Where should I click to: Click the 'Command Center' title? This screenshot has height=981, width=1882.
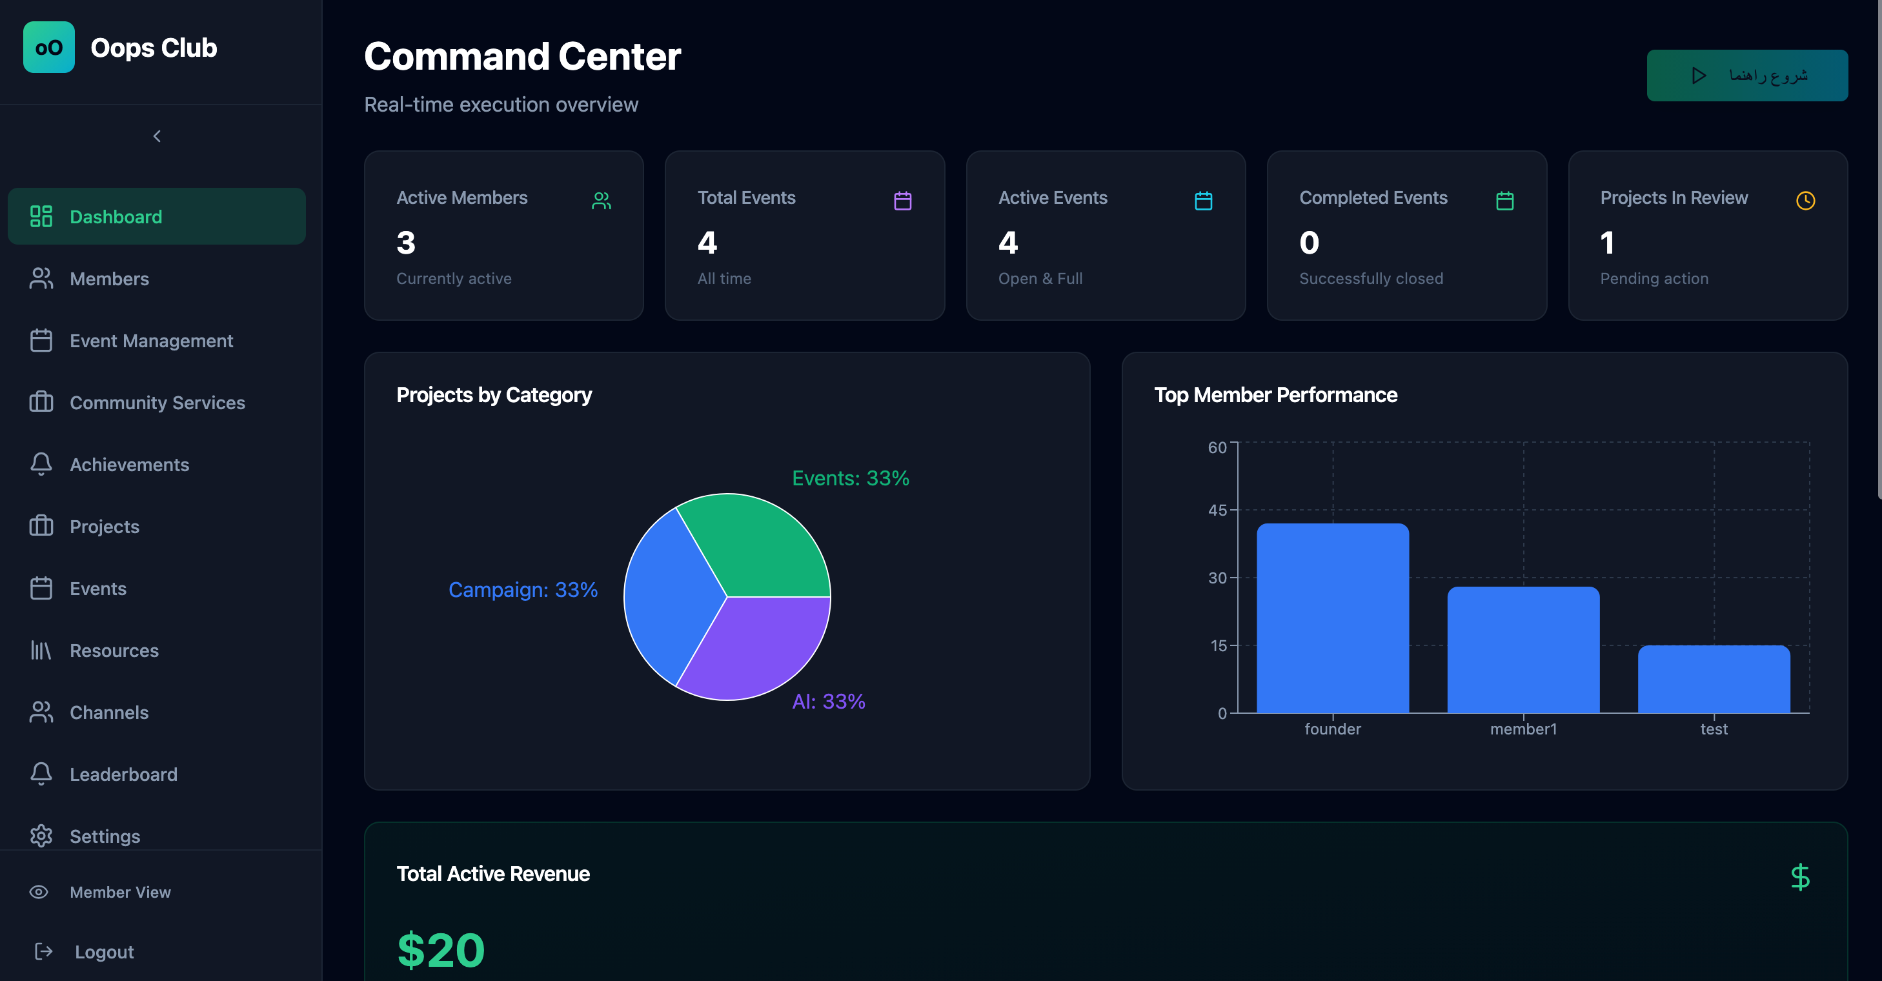point(522,56)
